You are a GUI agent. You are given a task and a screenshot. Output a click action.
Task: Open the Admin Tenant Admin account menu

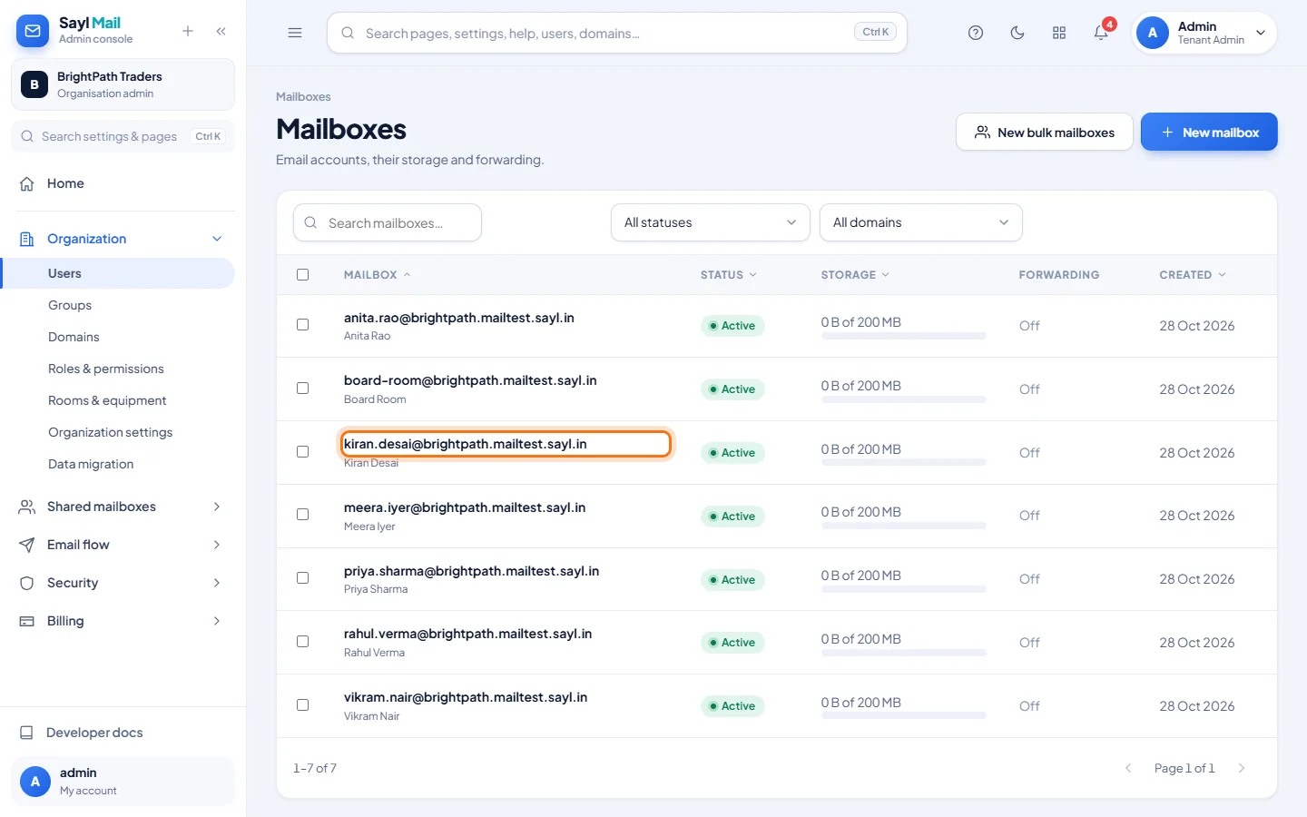coord(1204,33)
